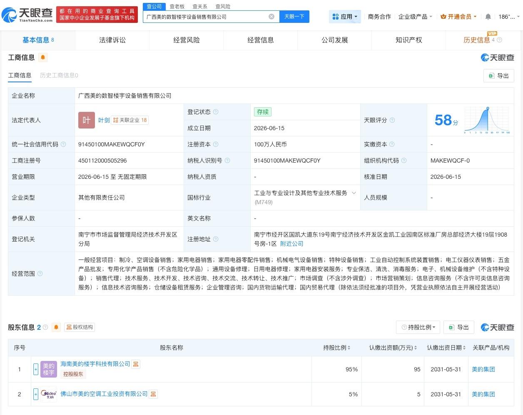Open the notification bell in header
The image size is (523, 415).
click(488, 17)
